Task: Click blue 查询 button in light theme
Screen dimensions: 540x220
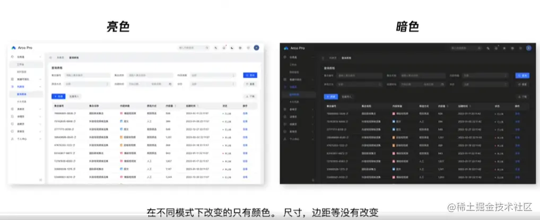Action: 250,75
